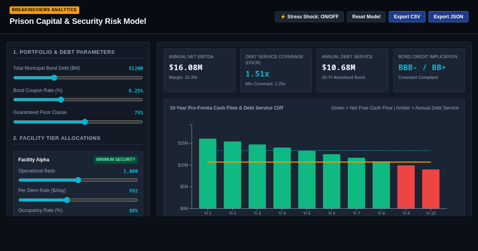478x251 pixels.
Task: Click the Yr 8 bar in the chart
Action: [x=381, y=185]
